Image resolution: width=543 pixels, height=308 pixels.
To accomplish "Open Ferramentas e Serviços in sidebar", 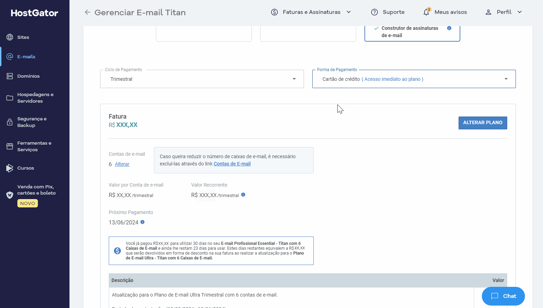I will tap(35, 146).
